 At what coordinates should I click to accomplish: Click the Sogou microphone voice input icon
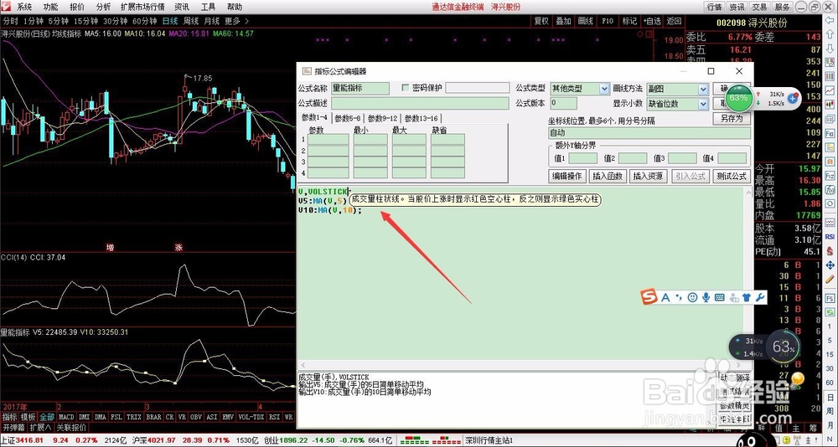(x=706, y=297)
